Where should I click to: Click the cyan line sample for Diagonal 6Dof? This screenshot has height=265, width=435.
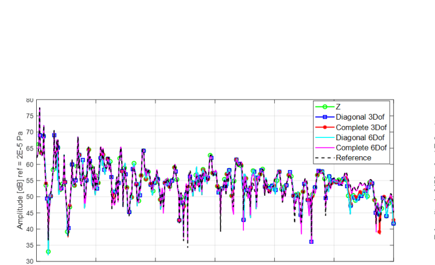click(x=324, y=137)
